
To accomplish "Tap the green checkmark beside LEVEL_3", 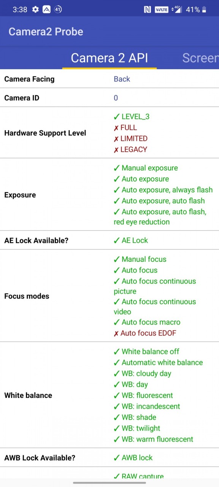I will (x=117, y=116).
